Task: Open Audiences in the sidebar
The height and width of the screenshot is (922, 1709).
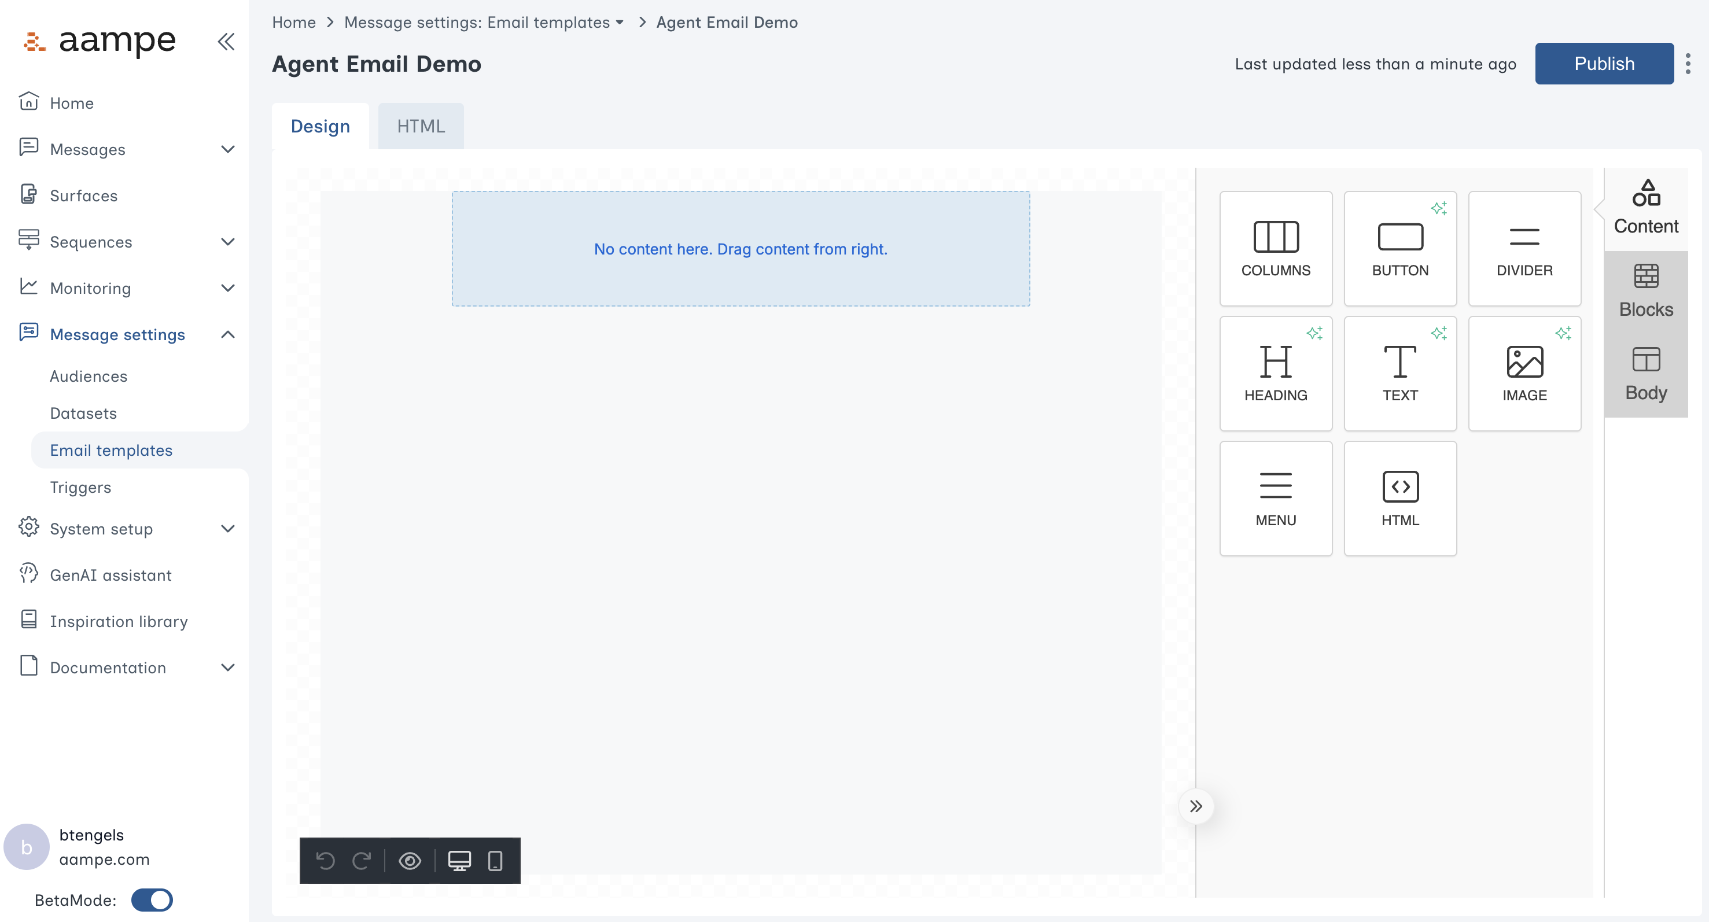Action: click(x=89, y=376)
